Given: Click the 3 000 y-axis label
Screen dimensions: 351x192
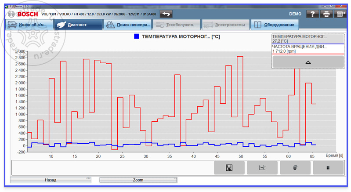Looking at the screenshot, I should coord(20,51).
